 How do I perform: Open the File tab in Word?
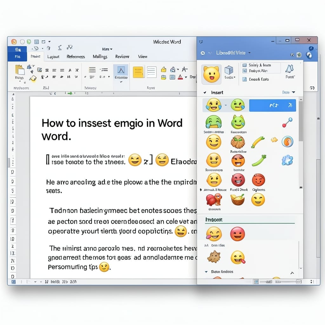pos(17,56)
